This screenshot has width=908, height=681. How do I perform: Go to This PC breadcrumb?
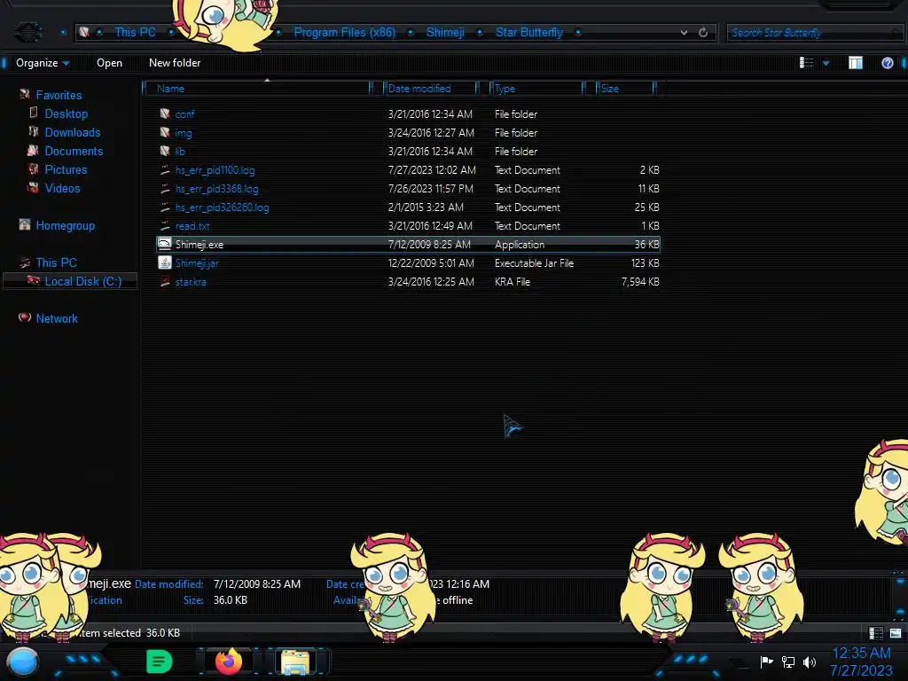pyautogui.click(x=135, y=32)
